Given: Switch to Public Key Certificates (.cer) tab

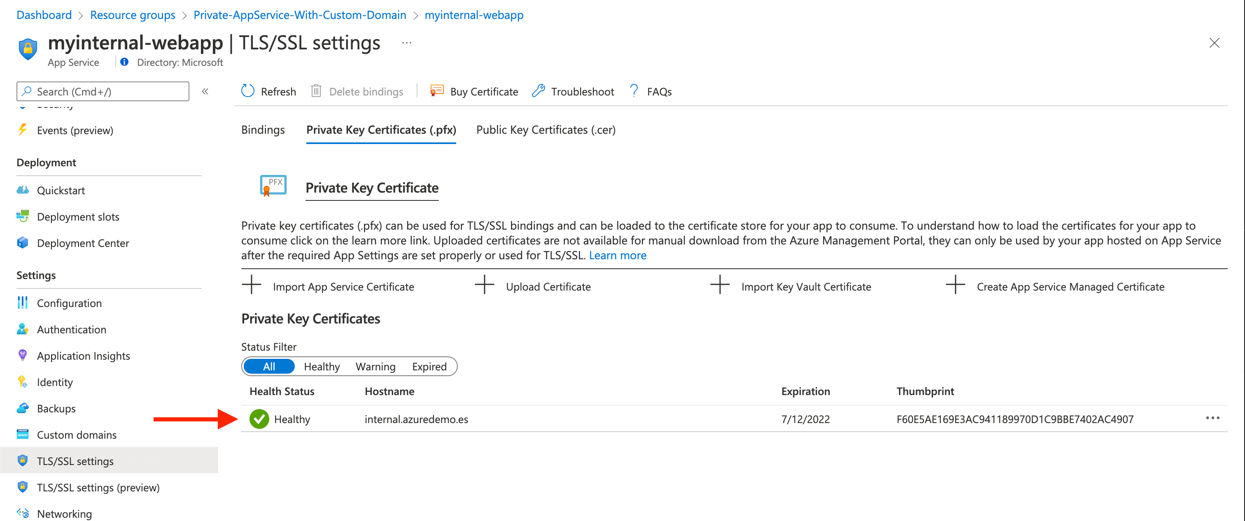Looking at the screenshot, I should pyautogui.click(x=546, y=130).
